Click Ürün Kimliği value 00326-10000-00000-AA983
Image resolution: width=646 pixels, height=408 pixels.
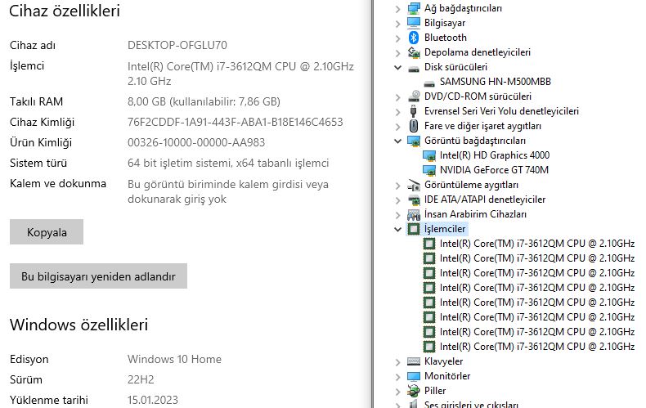point(196,142)
